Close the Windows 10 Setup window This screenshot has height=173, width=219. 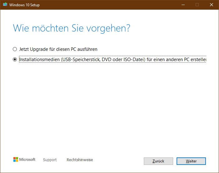[x=212, y=5]
